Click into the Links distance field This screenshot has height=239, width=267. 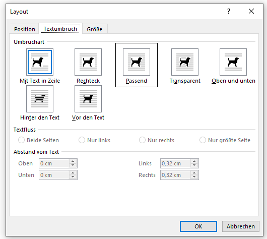(x=175, y=163)
